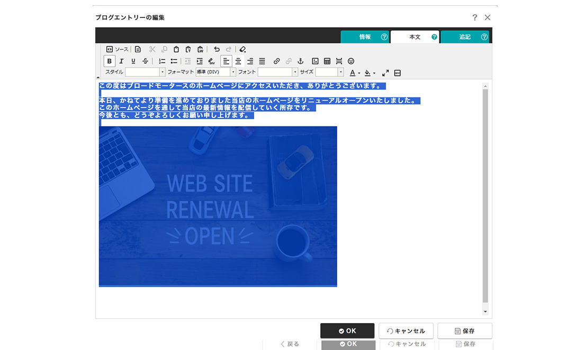Expand the フォント dropdown
This screenshot has width=576, height=350.
click(x=278, y=72)
